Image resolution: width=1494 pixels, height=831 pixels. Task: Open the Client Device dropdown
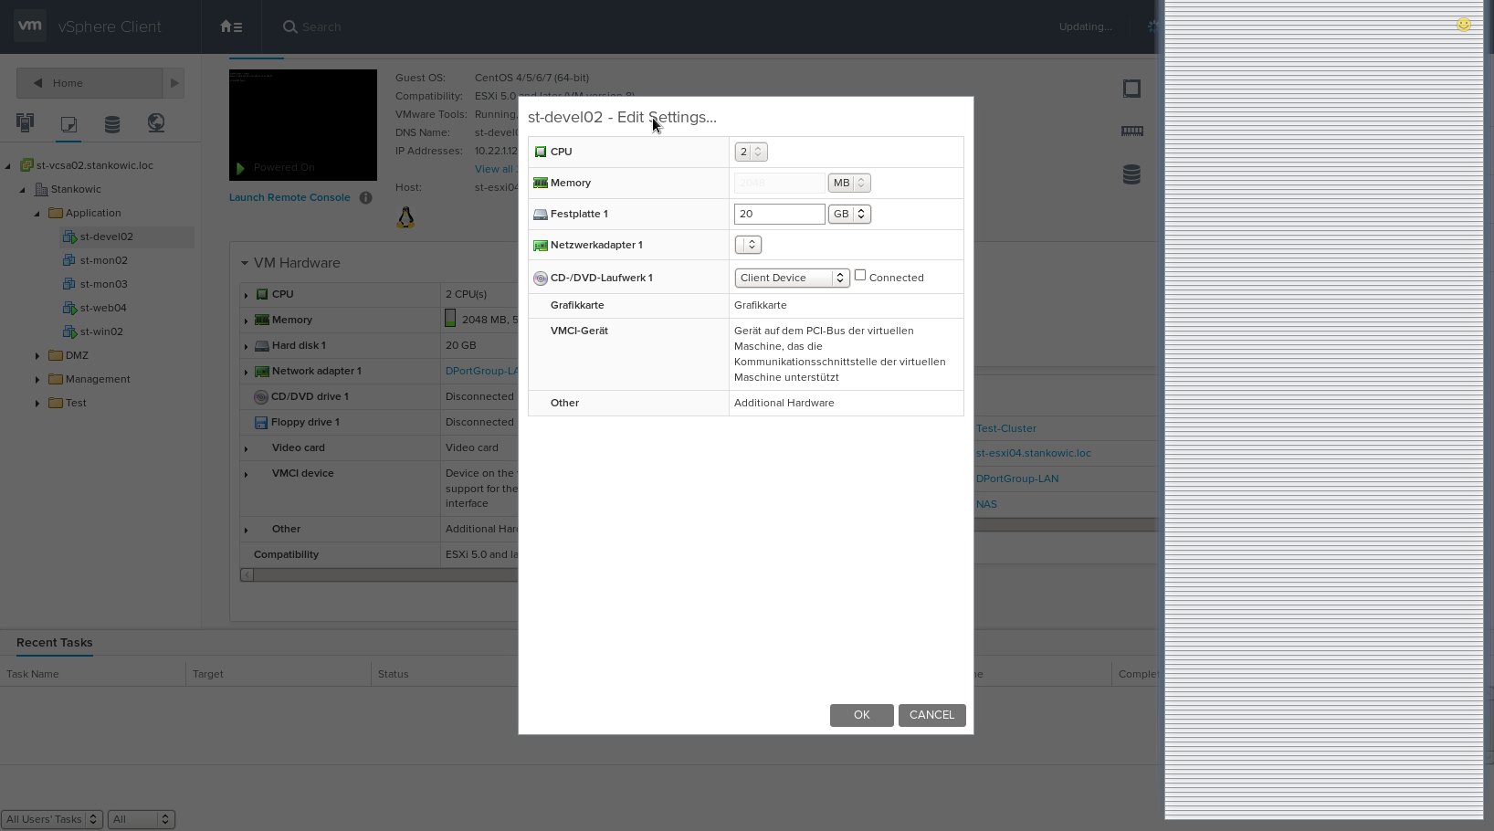[x=793, y=278]
